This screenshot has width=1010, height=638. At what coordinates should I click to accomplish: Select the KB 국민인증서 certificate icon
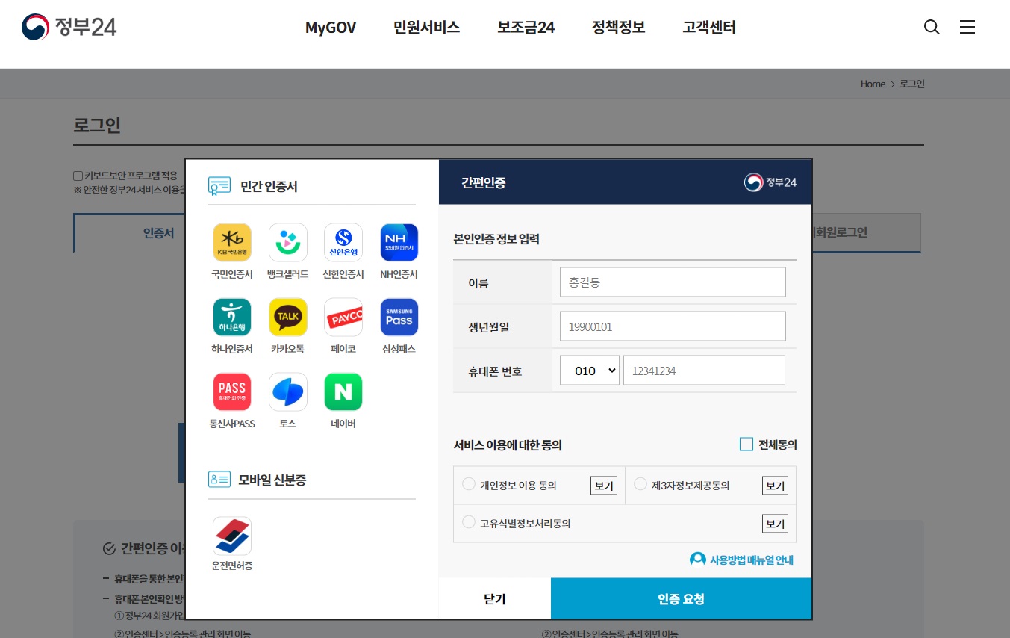pyautogui.click(x=232, y=243)
